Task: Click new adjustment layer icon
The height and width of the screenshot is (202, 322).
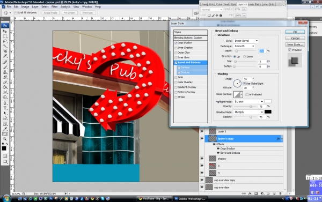Action: [x=262, y=193]
